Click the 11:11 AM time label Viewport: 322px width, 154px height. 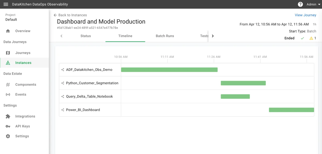coord(167,57)
